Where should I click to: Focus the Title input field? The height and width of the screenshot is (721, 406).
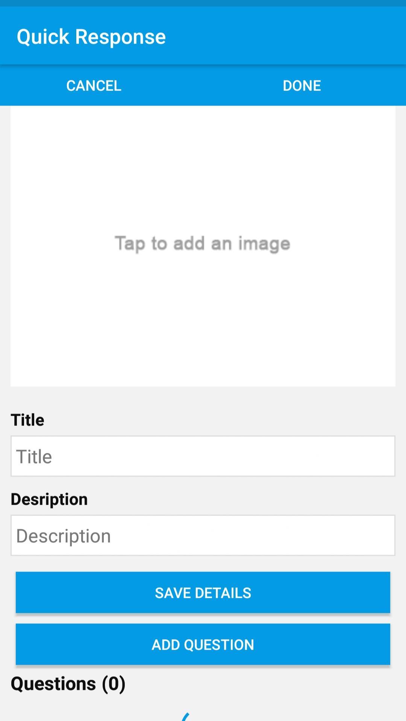[x=203, y=456]
